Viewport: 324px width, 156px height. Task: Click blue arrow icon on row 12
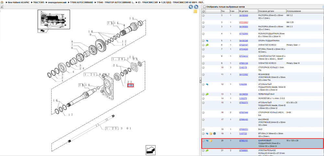click(207, 85)
